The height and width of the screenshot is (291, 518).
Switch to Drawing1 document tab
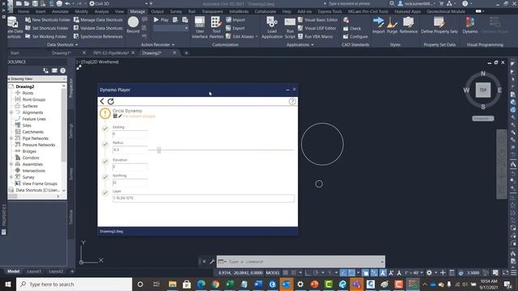click(62, 53)
